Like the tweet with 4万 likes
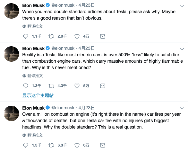Screen dimensions: 188x152 [77, 36]
